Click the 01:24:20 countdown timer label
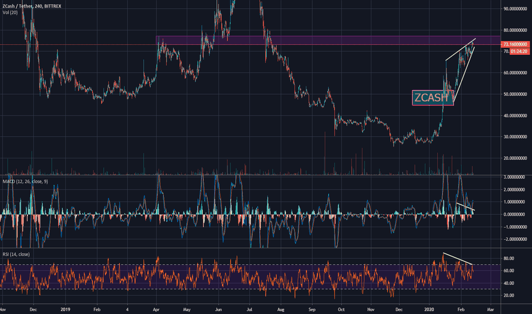Screen dimensions: 532x314 [519, 51]
